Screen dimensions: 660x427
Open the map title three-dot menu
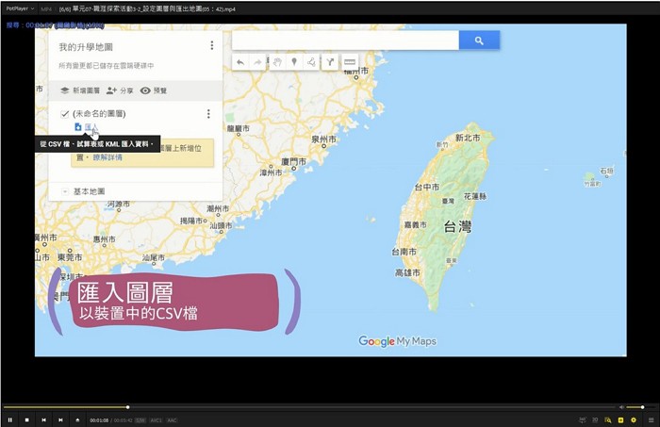[211, 45]
